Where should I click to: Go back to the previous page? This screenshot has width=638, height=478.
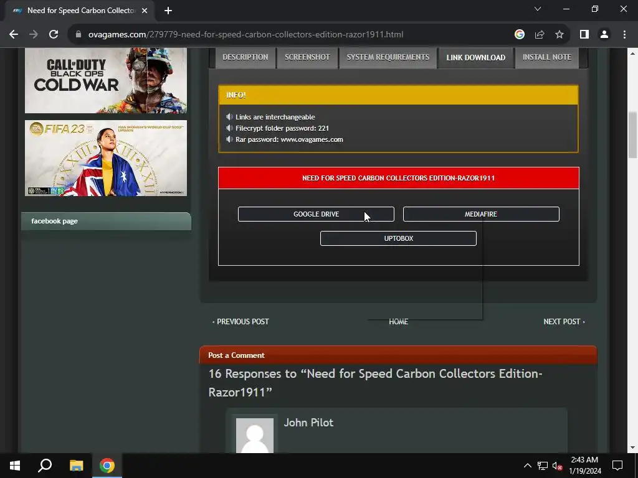14,35
